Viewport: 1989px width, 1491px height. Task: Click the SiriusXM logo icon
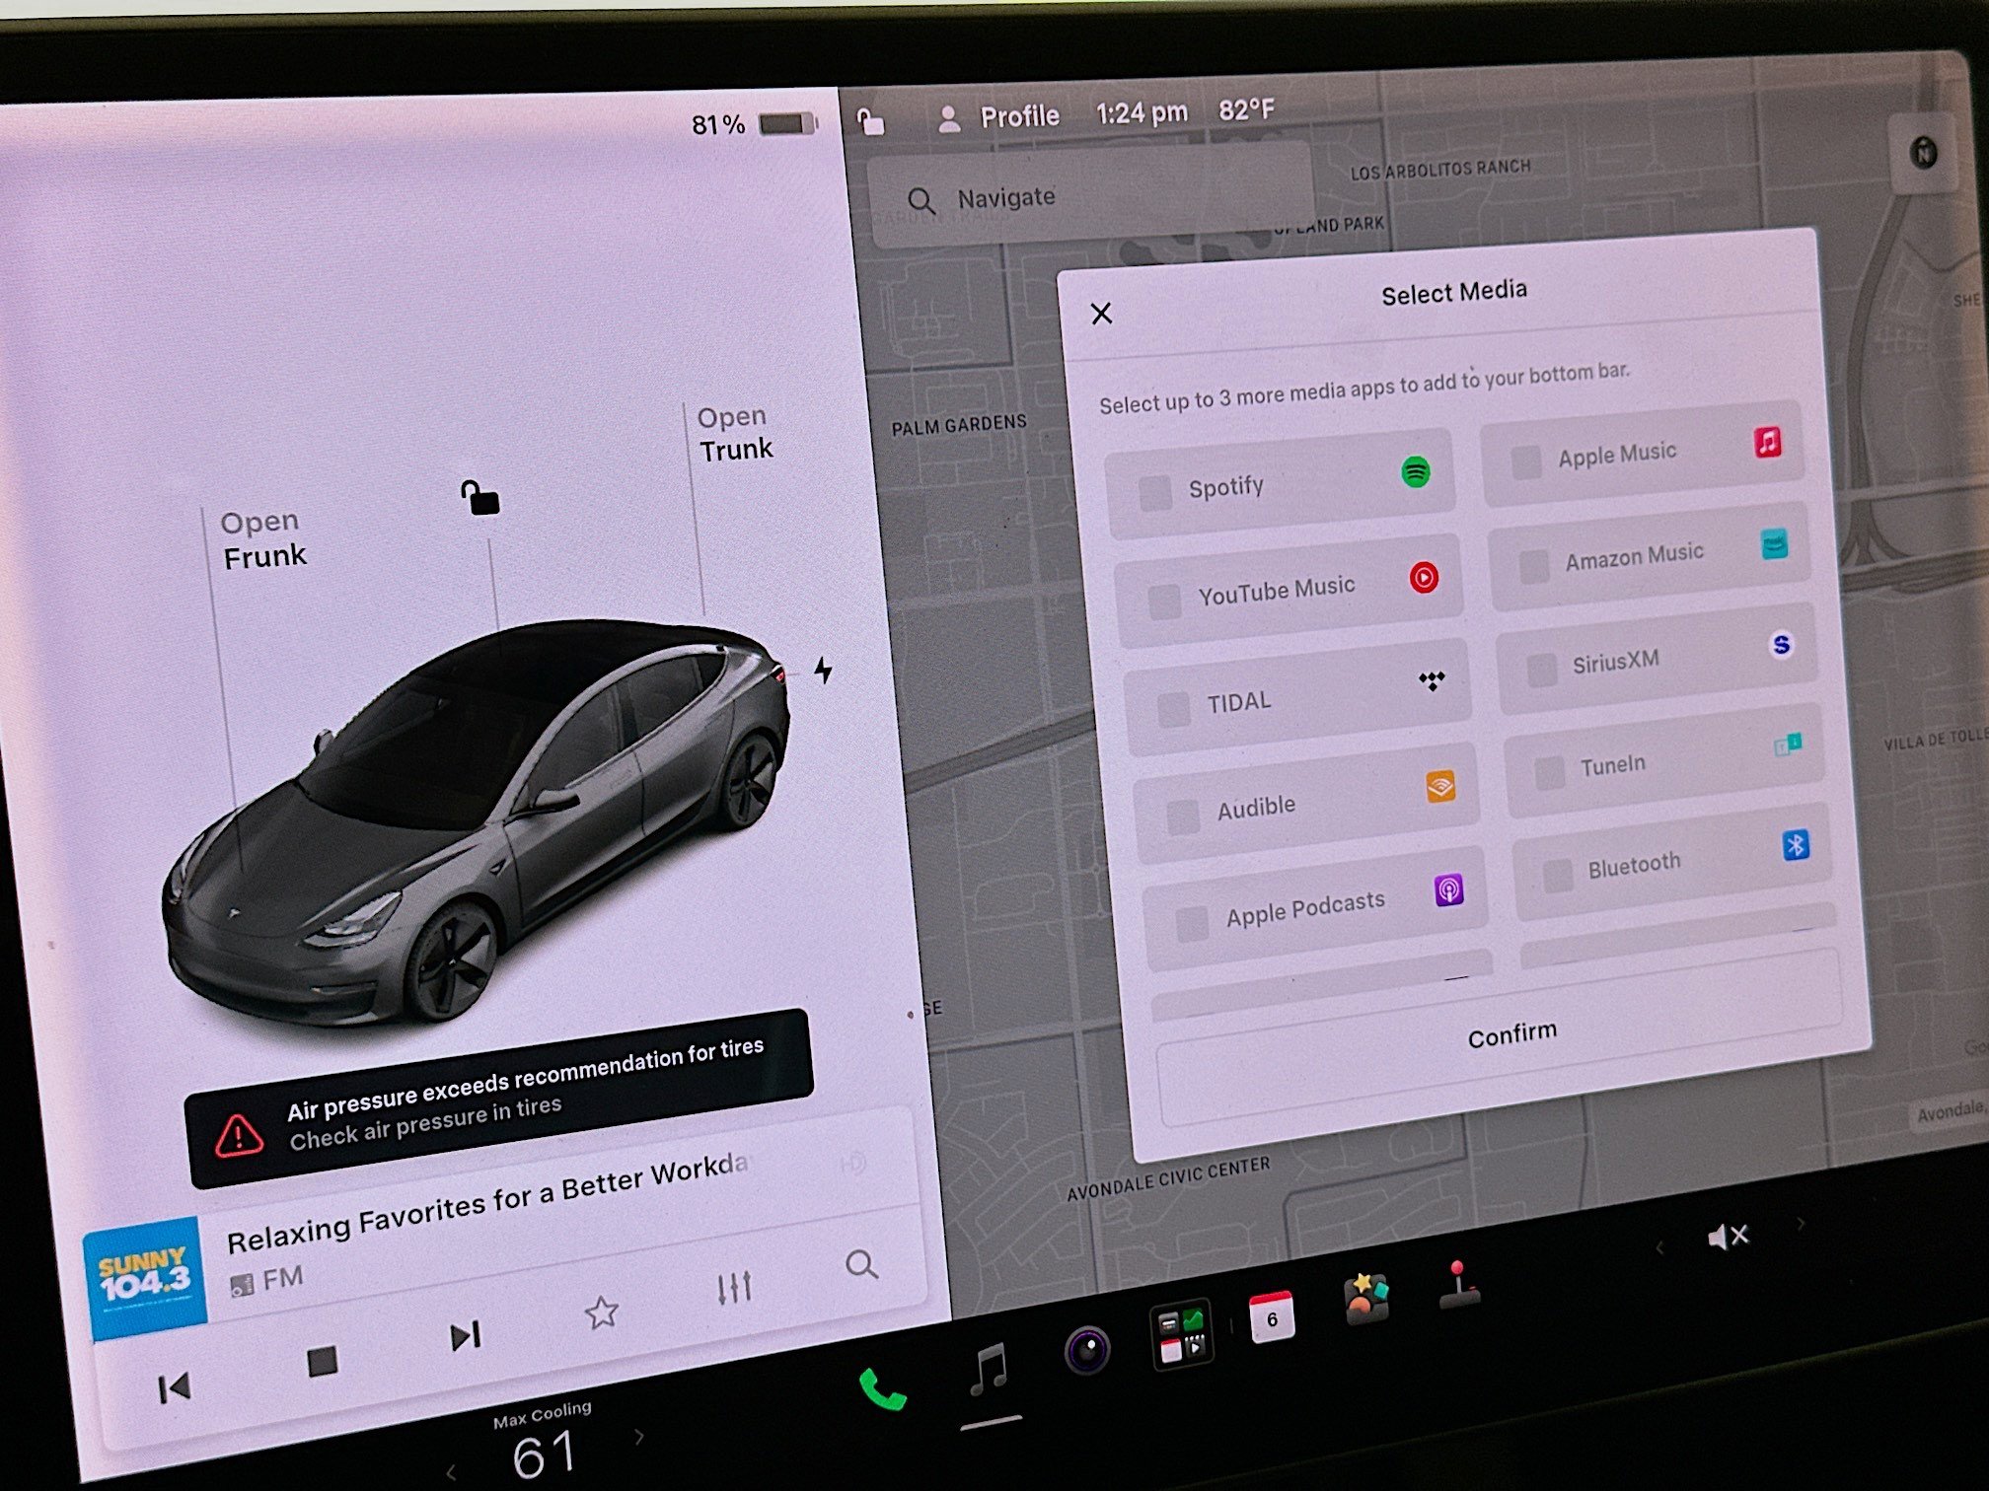click(1781, 645)
